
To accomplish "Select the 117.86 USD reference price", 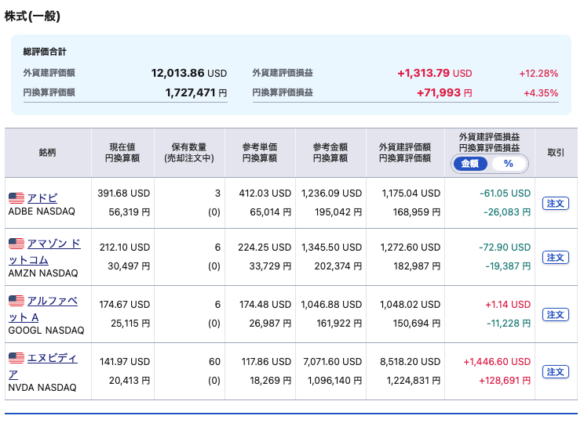I will (266, 362).
